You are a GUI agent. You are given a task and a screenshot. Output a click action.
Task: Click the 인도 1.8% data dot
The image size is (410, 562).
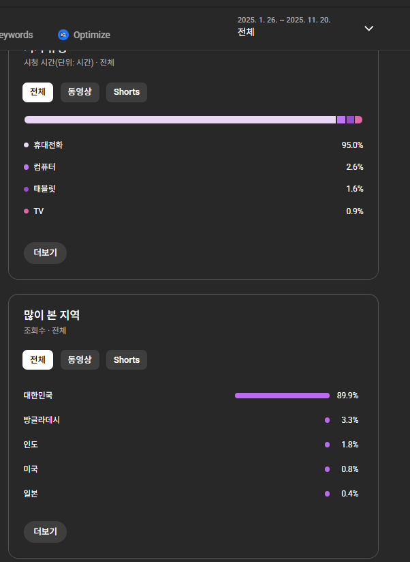tap(327, 445)
